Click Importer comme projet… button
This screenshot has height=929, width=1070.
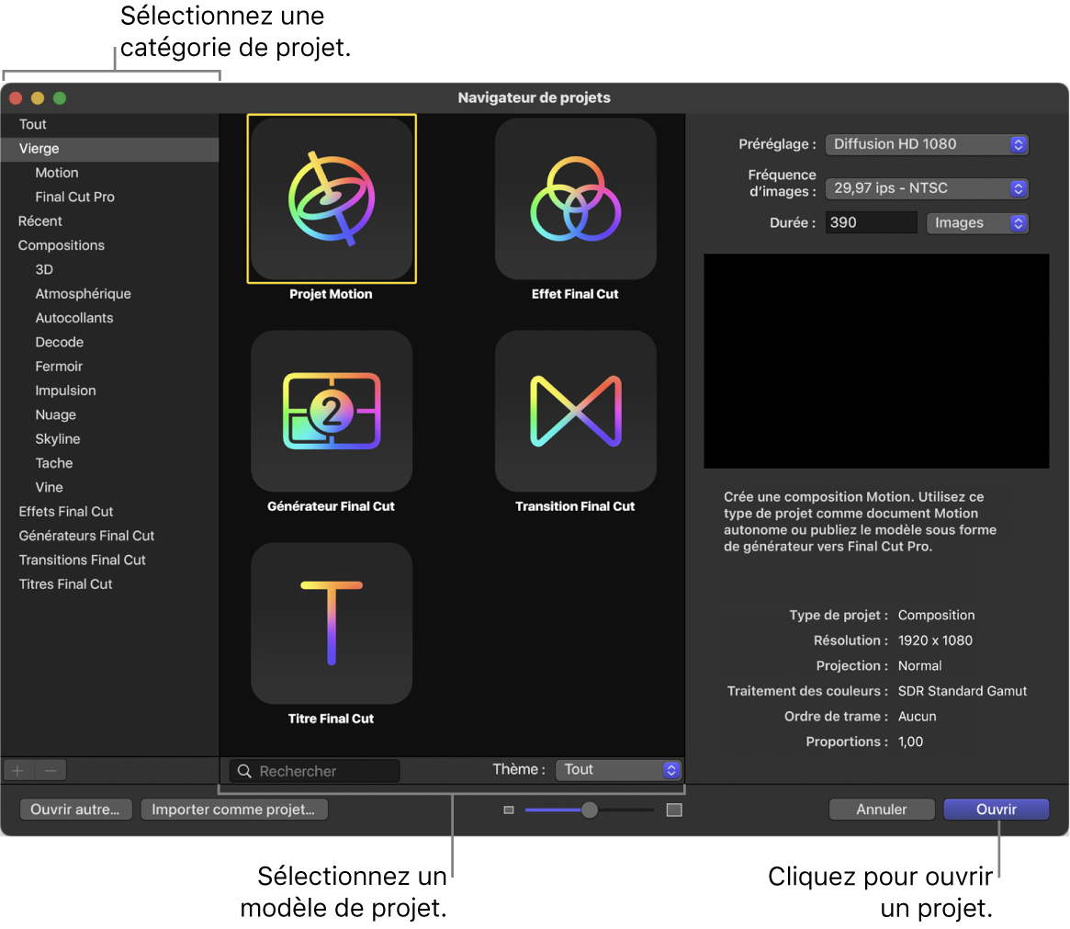point(234,809)
